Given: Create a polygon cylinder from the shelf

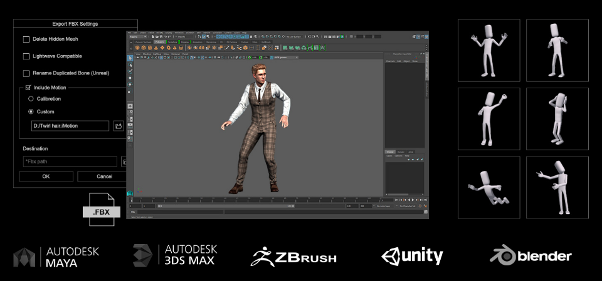Looking at the screenshot, I should tap(150, 48).
